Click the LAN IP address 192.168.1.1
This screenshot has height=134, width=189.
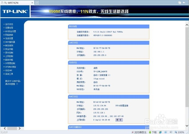(99, 52)
